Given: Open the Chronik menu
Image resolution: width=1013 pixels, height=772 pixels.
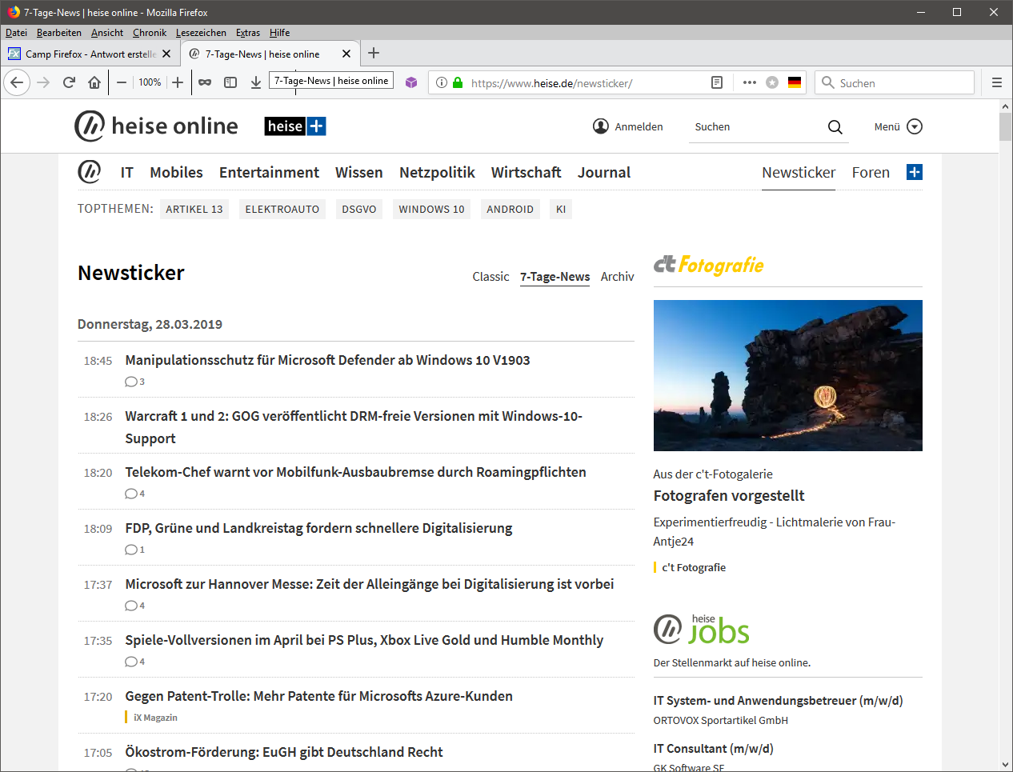Looking at the screenshot, I should tap(150, 33).
